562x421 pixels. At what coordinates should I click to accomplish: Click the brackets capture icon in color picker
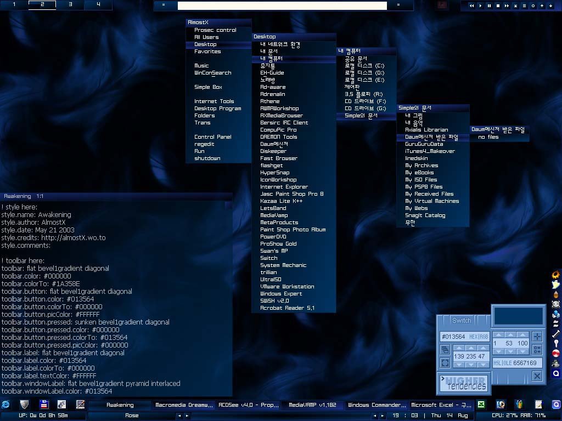click(445, 363)
